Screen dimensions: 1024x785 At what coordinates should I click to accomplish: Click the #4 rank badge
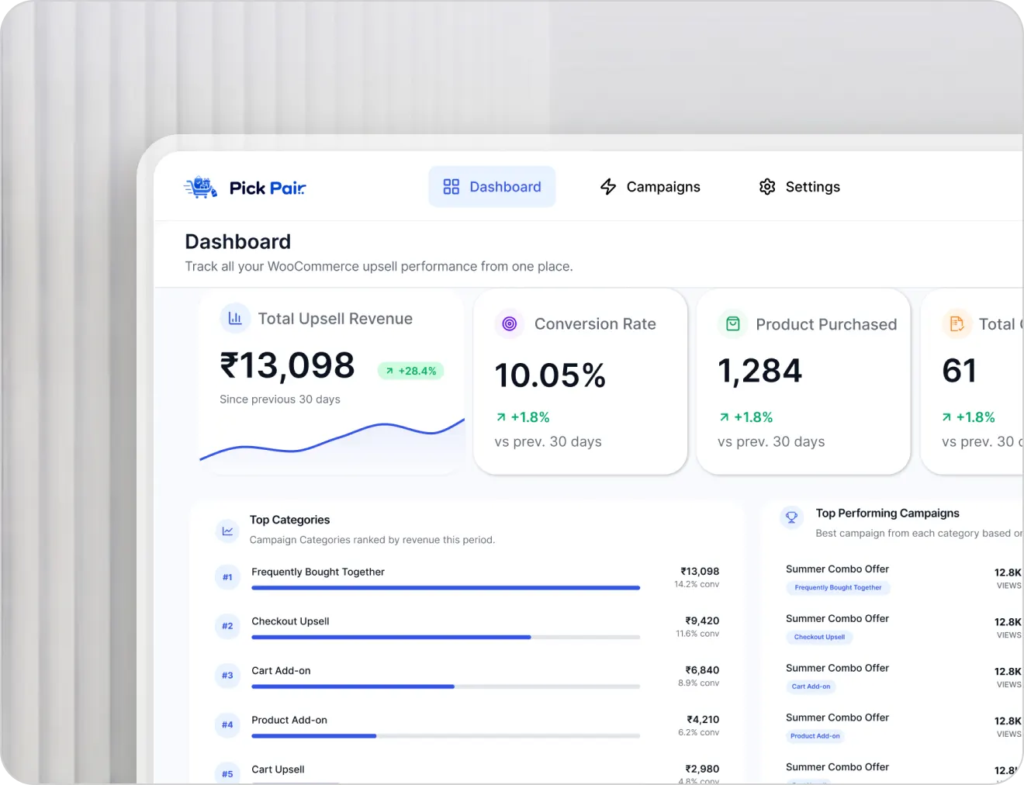point(227,725)
